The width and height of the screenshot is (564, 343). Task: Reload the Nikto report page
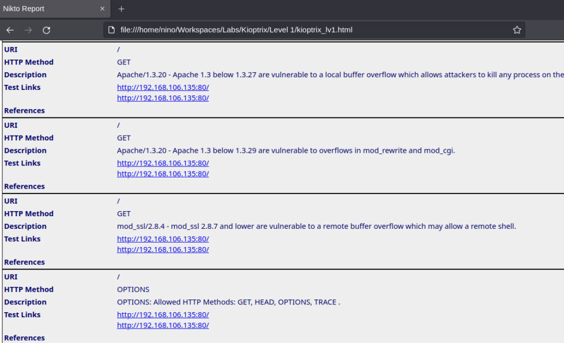pos(46,30)
